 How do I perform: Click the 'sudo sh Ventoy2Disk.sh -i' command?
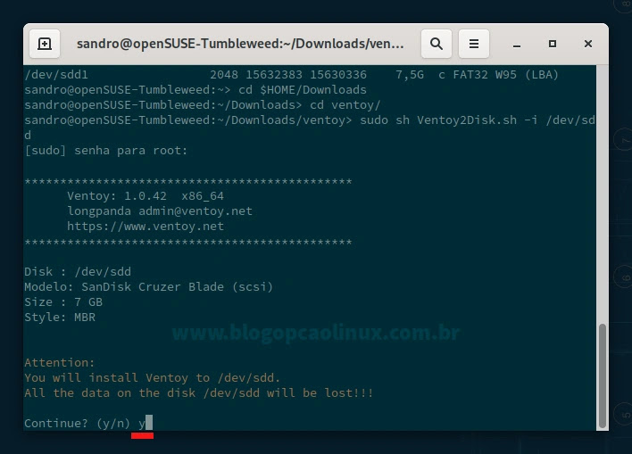[x=449, y=120]
